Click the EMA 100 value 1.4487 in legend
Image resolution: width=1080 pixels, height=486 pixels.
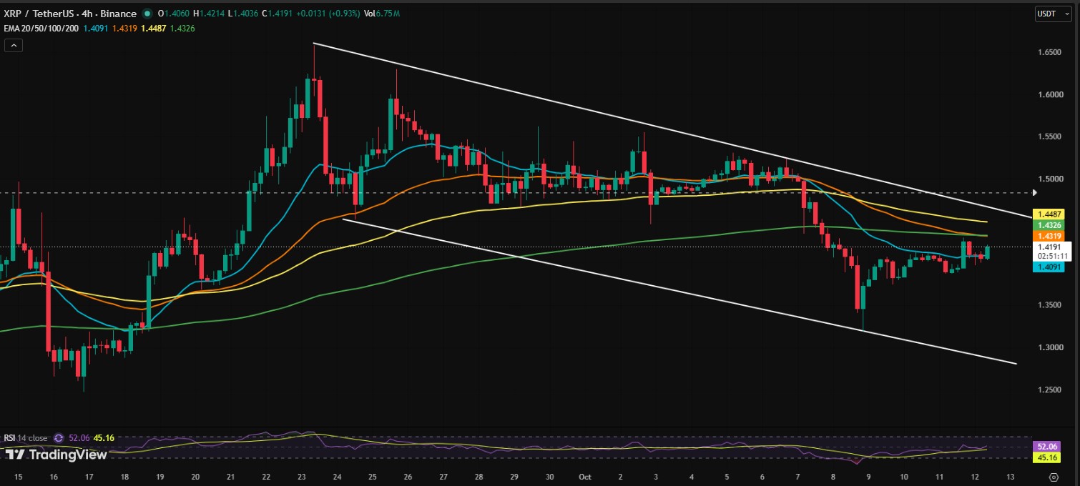[x=154, y=28]
